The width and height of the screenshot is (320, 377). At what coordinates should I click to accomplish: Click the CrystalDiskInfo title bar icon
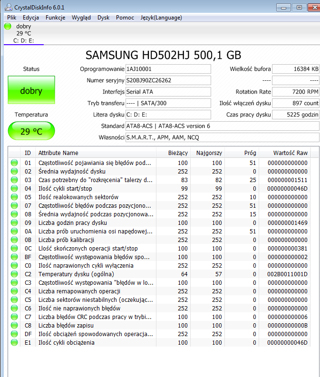click(x=9, y=7)
